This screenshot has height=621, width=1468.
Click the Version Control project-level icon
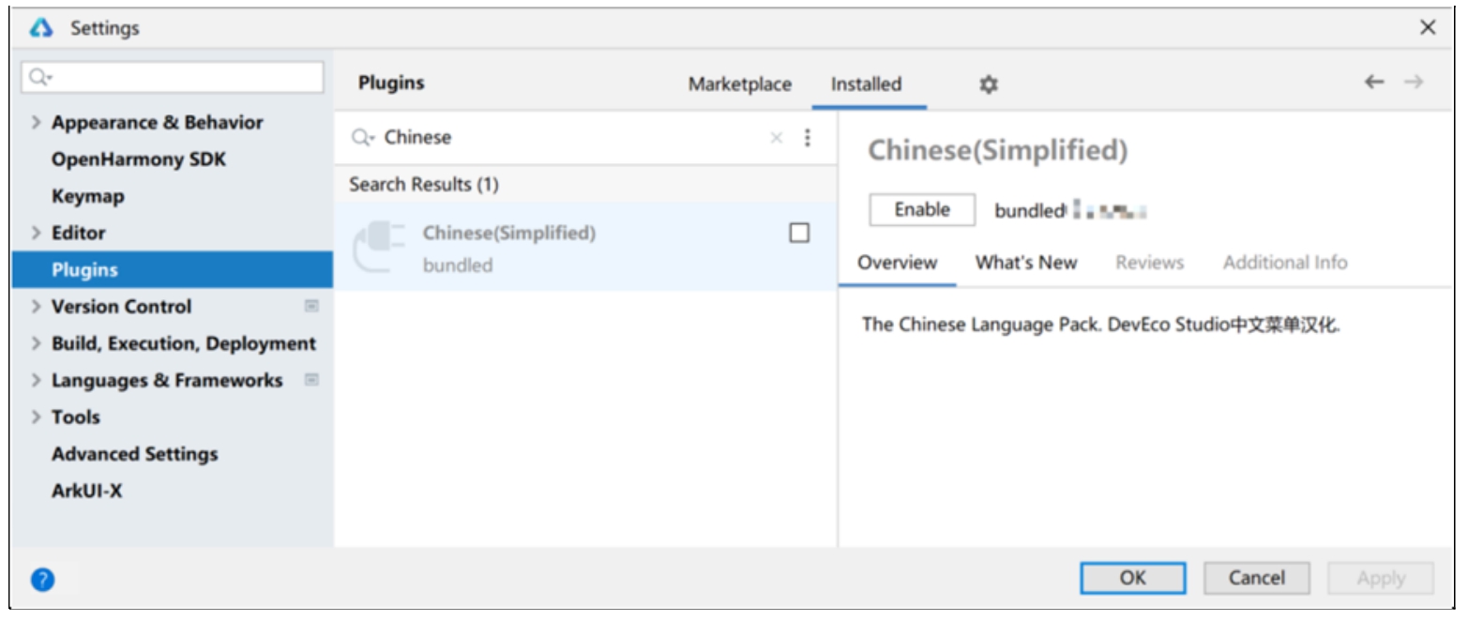coord(312,306)
